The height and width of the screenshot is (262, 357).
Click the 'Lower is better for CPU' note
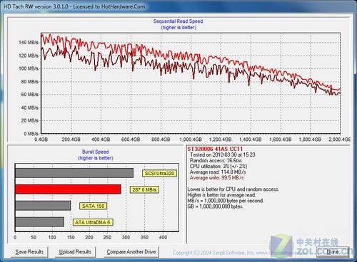coord(233,189)
